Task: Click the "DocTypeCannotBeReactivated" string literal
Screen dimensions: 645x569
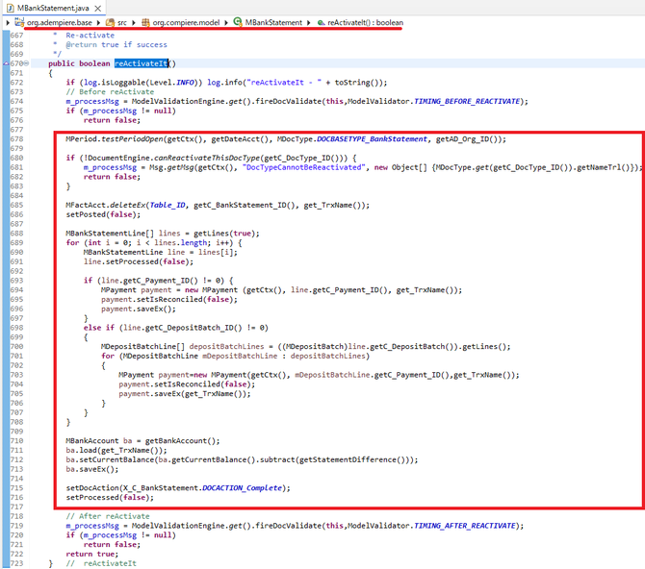Action: pos(304,167)
